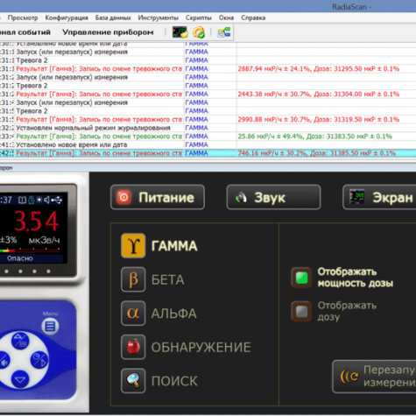Select the row with 2990.88 мкР/ч result
The image size is (416, 416).
coord(208,119)
